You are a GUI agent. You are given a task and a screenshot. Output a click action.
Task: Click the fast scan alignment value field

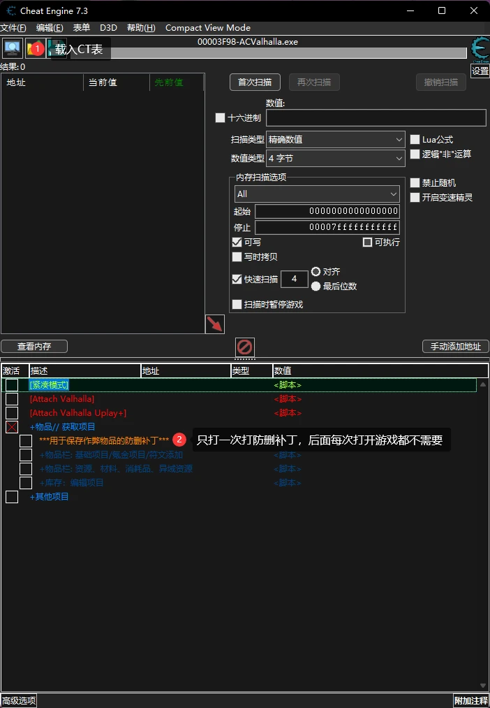coord(295,279)
